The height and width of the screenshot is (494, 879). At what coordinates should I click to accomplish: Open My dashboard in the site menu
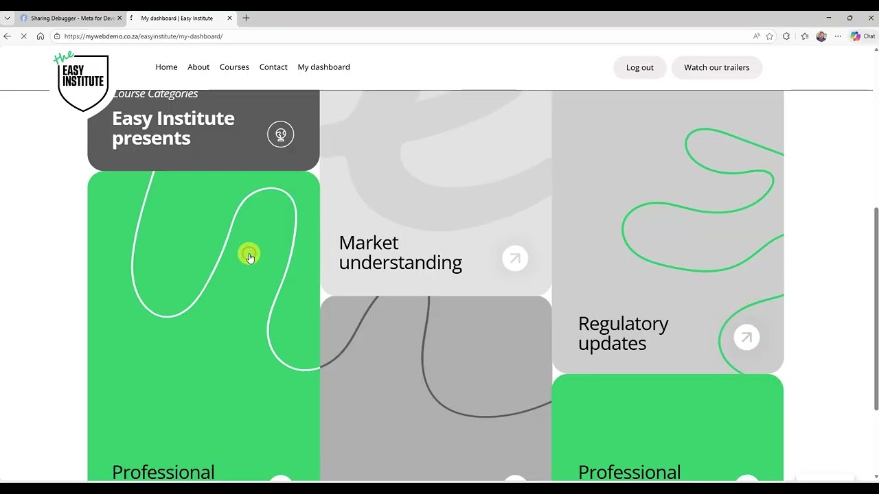click(x=323, y=67)
